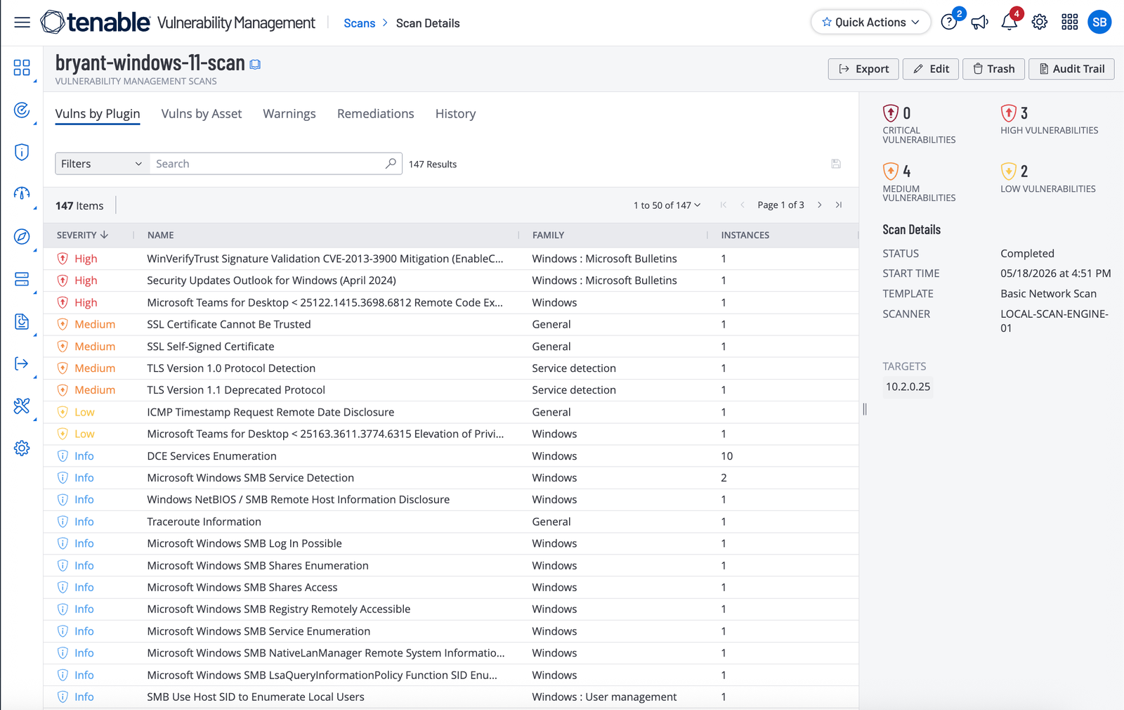Switch to the Vulns by Asset tab
Screen dimensions: 1124x710
tap(202, 114)
